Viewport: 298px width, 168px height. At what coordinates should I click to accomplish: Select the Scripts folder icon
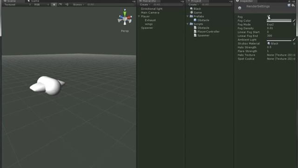point(191,24)
